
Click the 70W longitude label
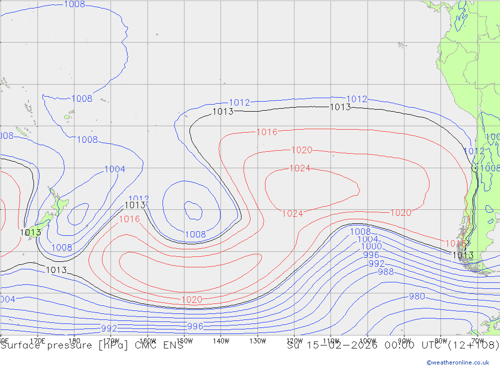(477, 341)
